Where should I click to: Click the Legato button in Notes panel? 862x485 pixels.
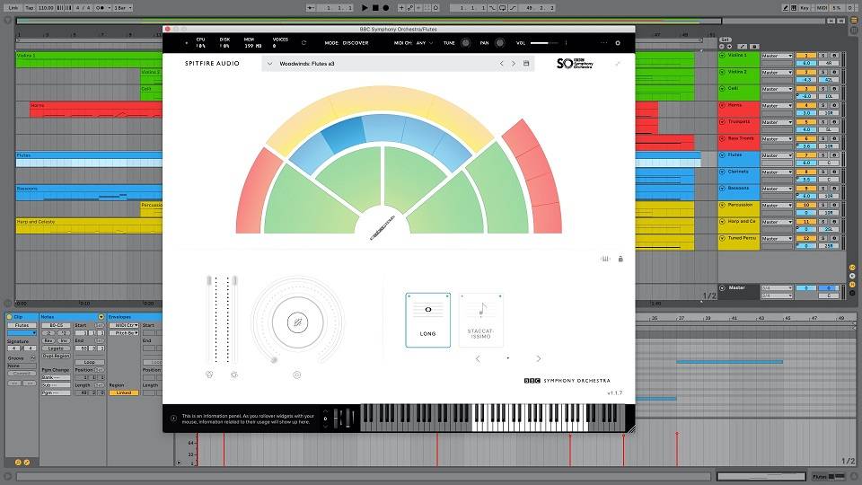pyautogui.click(x=56, y=348)
